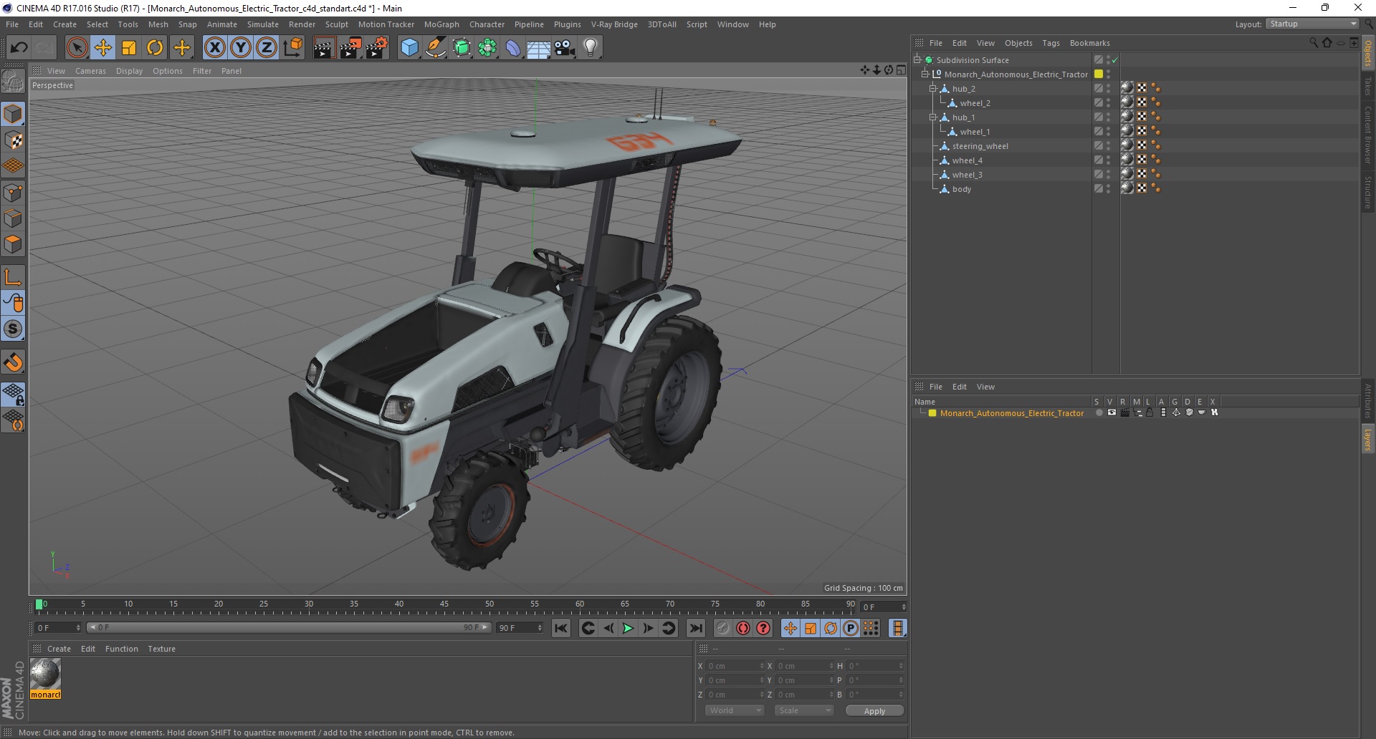Toggle visibility dots for wheel_4
This screenshot has height=739, width=1376.
click(x=1108, y=160)
